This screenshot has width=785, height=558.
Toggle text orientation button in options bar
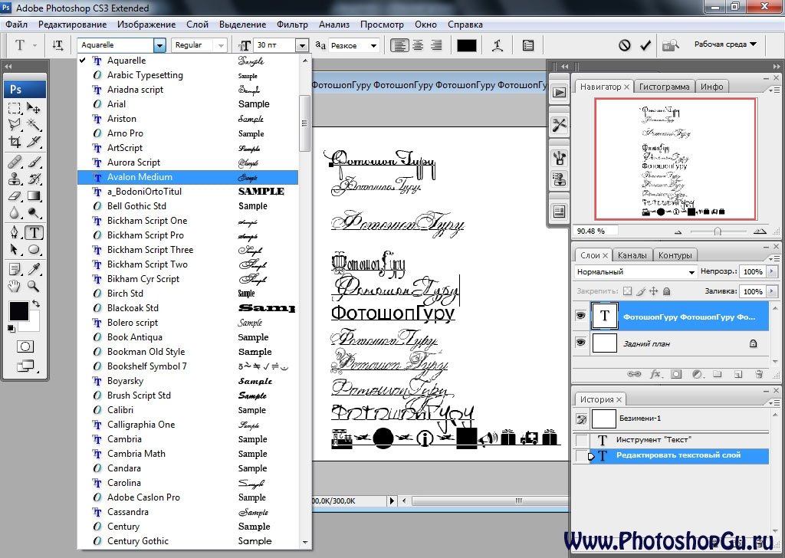pos(58,45)
